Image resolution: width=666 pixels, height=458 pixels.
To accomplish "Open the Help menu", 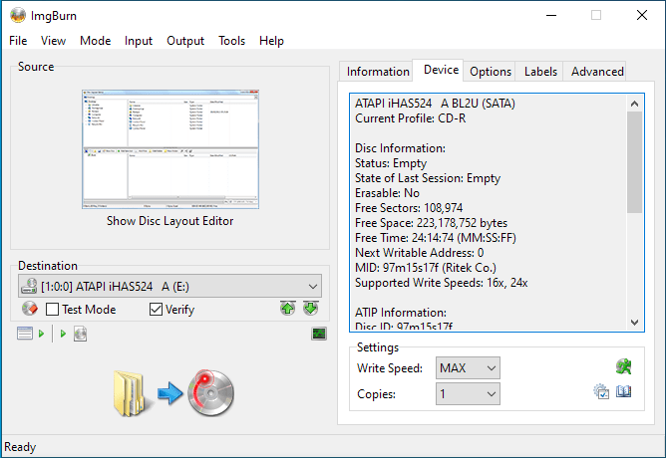I will [271, 41].
